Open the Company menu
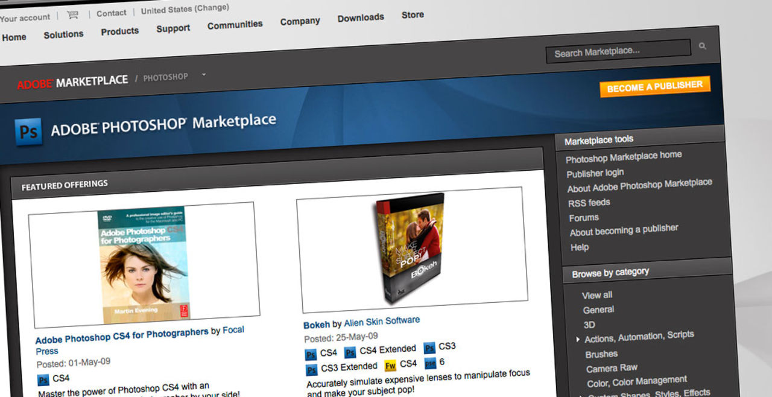This screenshot has width=772, height=397. (x=300, y=21)
